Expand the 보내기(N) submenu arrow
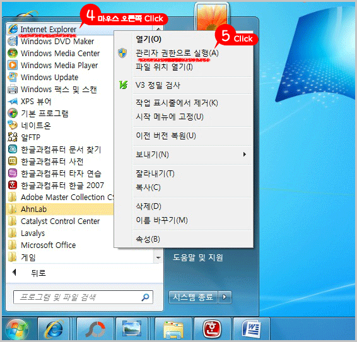 pyautogui.click(x=244, y=155)
